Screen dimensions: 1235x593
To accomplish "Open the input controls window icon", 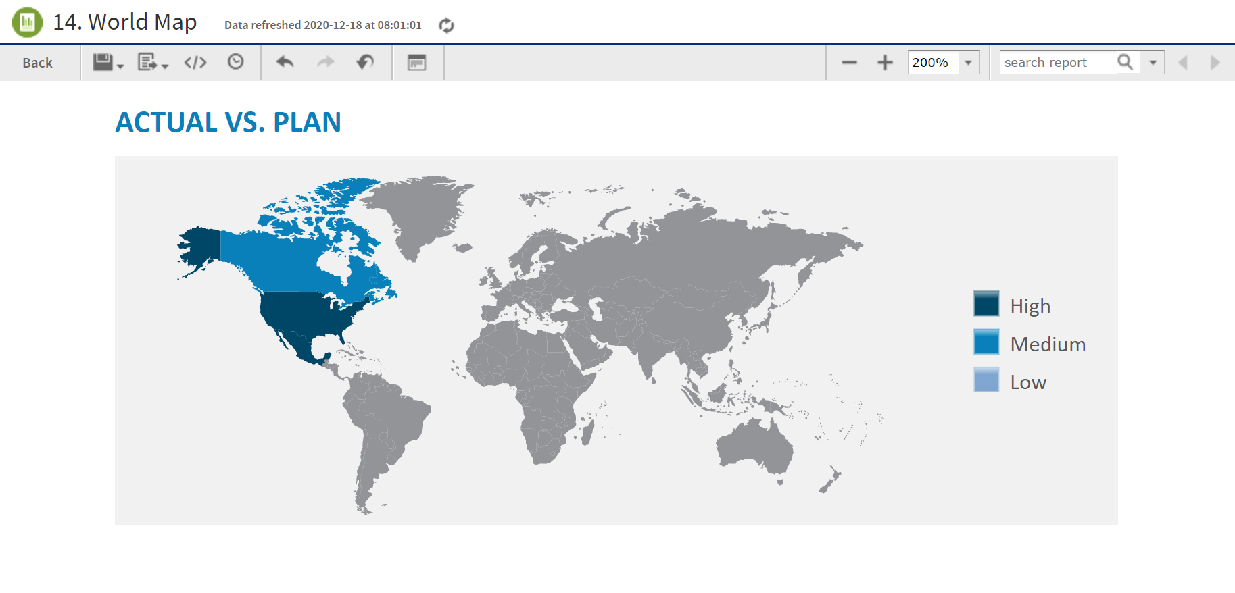I will 416,63.
